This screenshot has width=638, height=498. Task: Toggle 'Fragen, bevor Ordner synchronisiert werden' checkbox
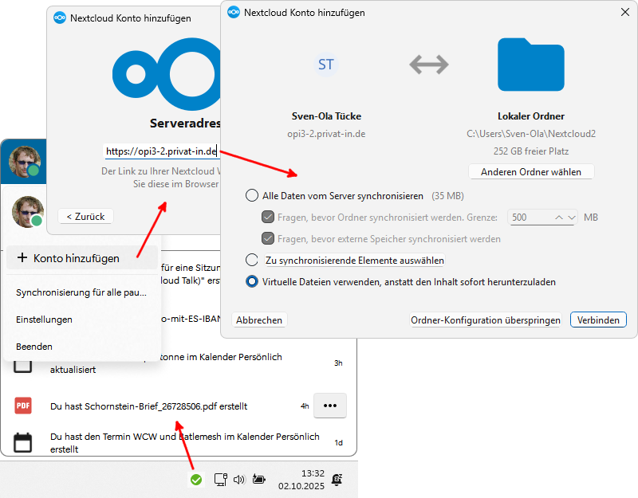coord(268,217)
